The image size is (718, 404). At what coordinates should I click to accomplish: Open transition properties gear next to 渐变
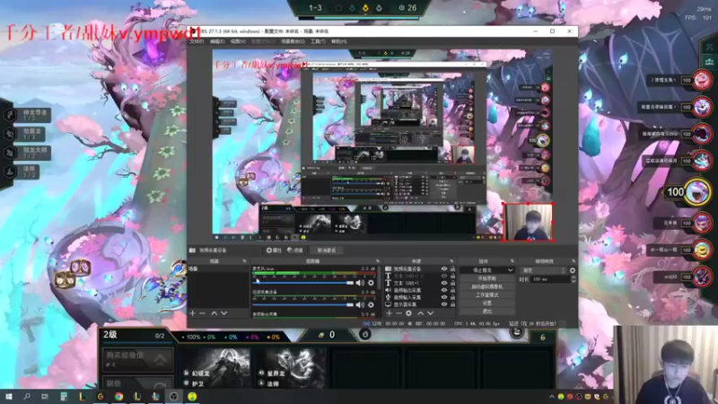point(573,271)
